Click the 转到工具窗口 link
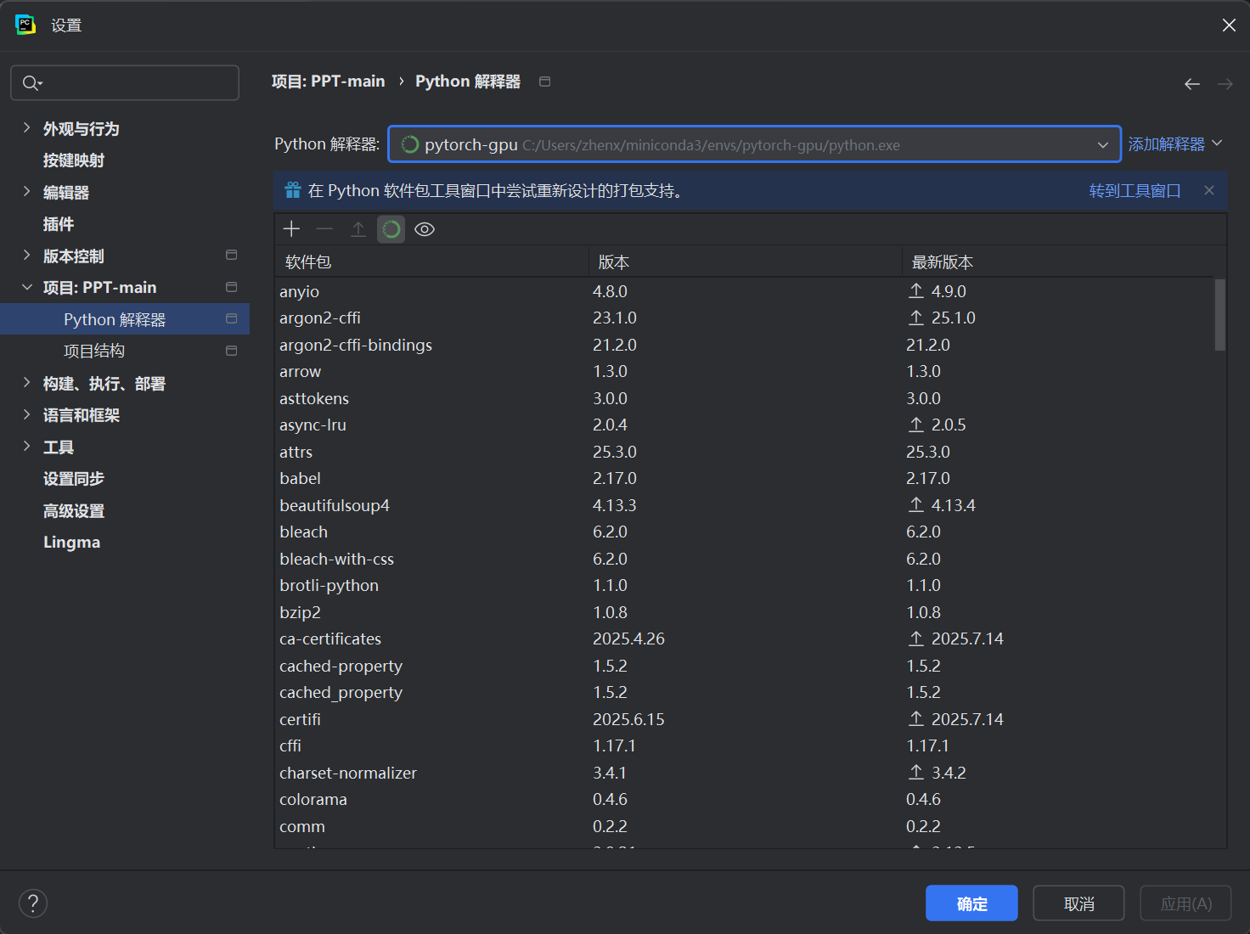Viewport: 1250px width, 934px height. click(1135, 190)
